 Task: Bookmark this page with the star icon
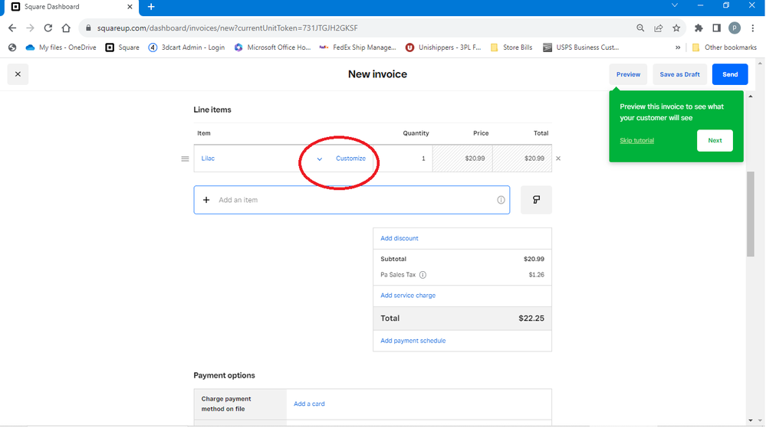click(676, 28)
